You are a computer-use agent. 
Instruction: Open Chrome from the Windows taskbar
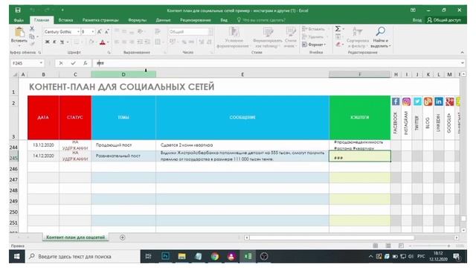pos(215,256)
